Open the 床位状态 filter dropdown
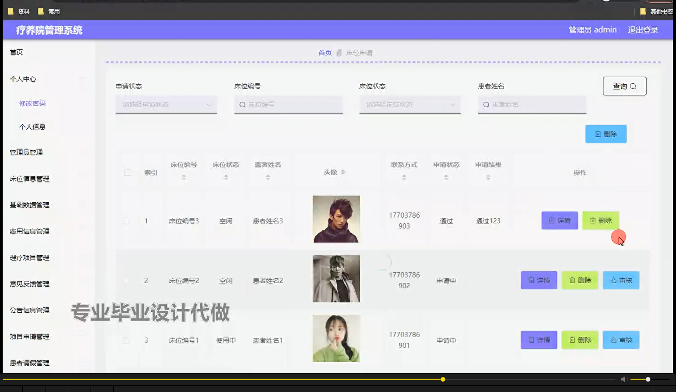Viewport: 676px width, 392px height. click(x=409, y=105)
